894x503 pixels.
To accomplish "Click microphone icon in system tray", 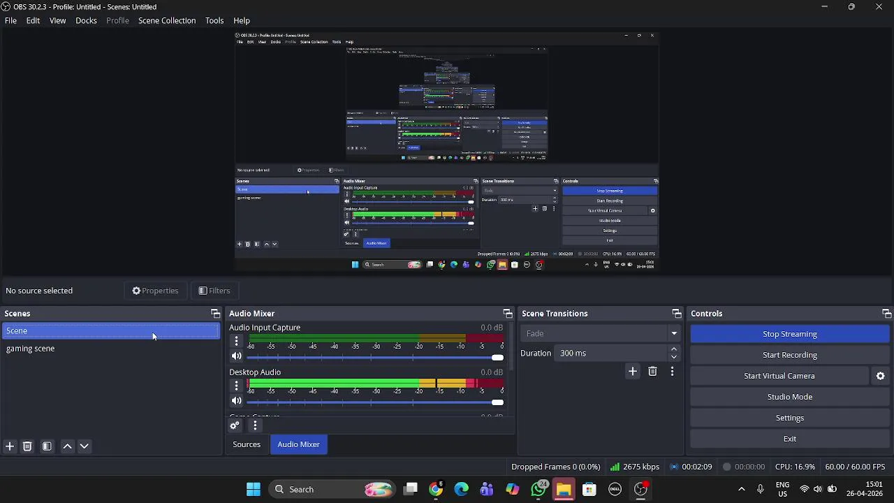I will pyautogui.click(x=760, y=489).
